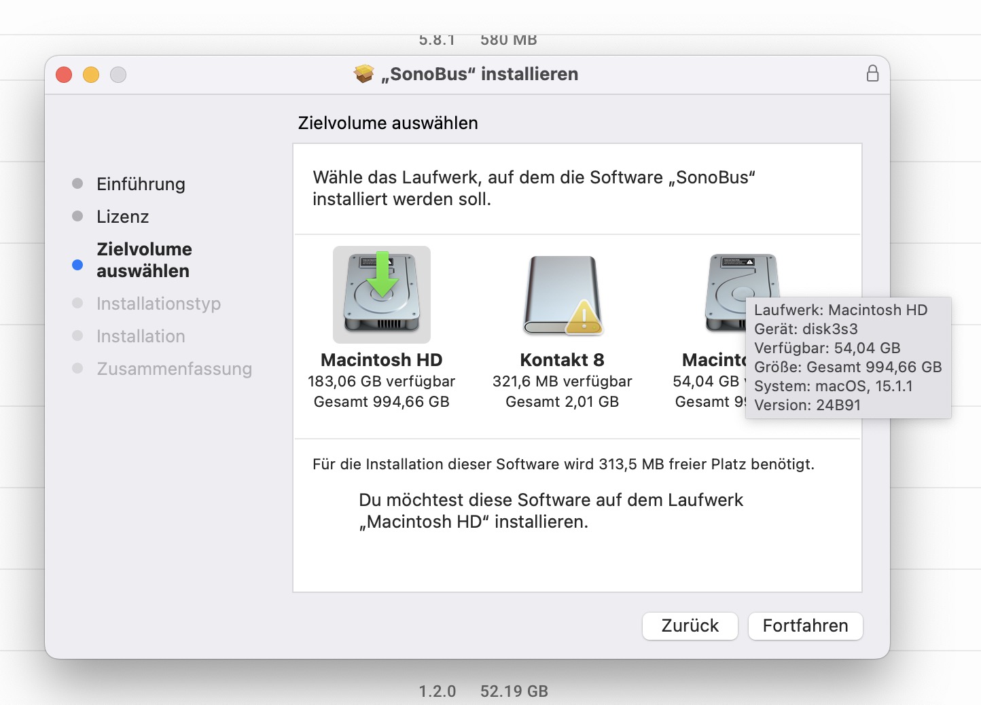Select the Zielvolume auswählen sidebar step
The height and width of the screenshot is (705, 981).
pyautogui.click(x=144, y=260)
